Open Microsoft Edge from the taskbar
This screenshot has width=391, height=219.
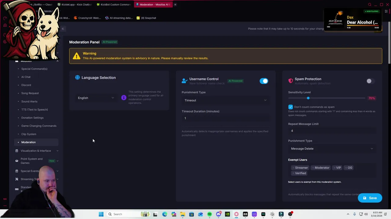pyautogui.click(x=165, y=214)
